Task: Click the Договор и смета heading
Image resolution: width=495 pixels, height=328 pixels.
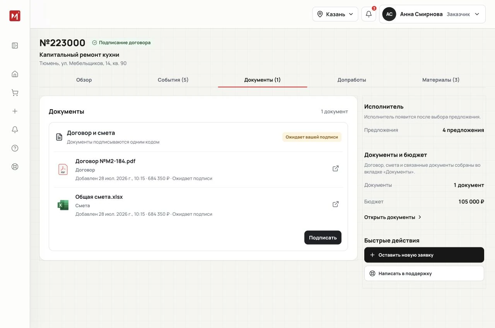Action: pyautogui.click(x=91, y=133)
